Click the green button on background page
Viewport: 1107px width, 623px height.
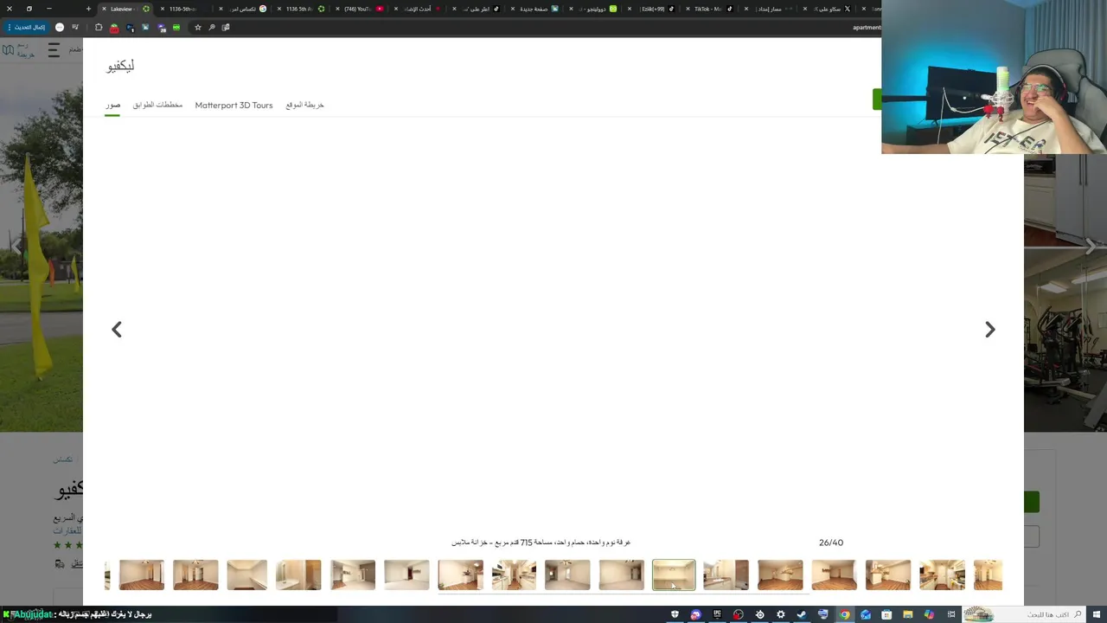(1032, 502)
